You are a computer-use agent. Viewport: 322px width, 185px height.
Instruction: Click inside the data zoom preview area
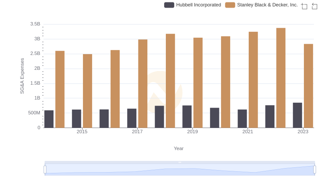click(180, 170)
